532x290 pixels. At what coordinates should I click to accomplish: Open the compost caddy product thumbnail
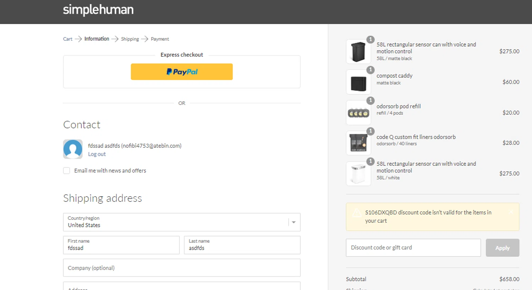358,82
